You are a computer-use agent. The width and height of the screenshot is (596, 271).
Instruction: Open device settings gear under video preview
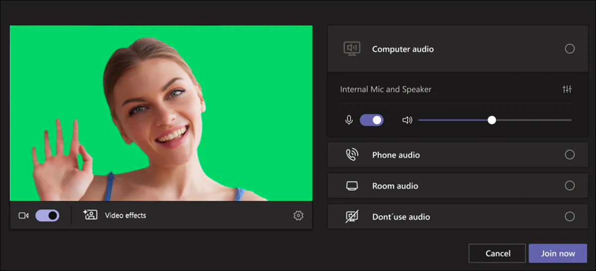click(298, 215)
